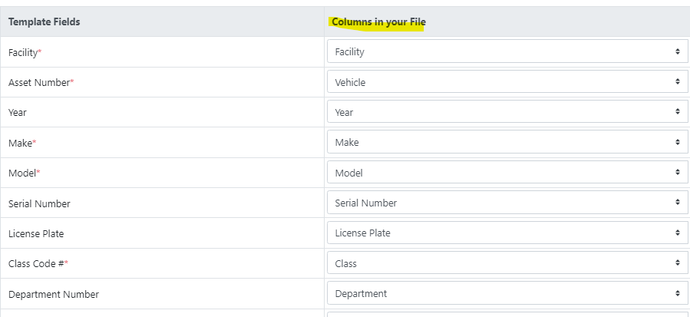Click the arrow icon on Department dropdown

click(x=677, y=293)
